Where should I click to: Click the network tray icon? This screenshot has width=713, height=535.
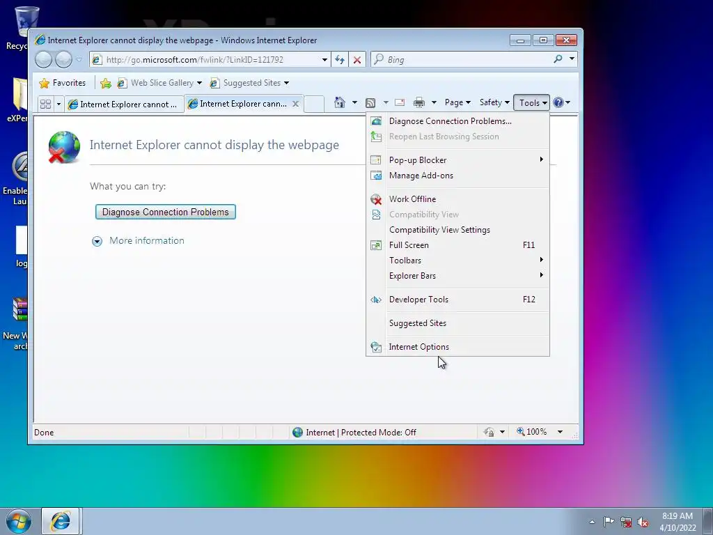coord(626,522)
